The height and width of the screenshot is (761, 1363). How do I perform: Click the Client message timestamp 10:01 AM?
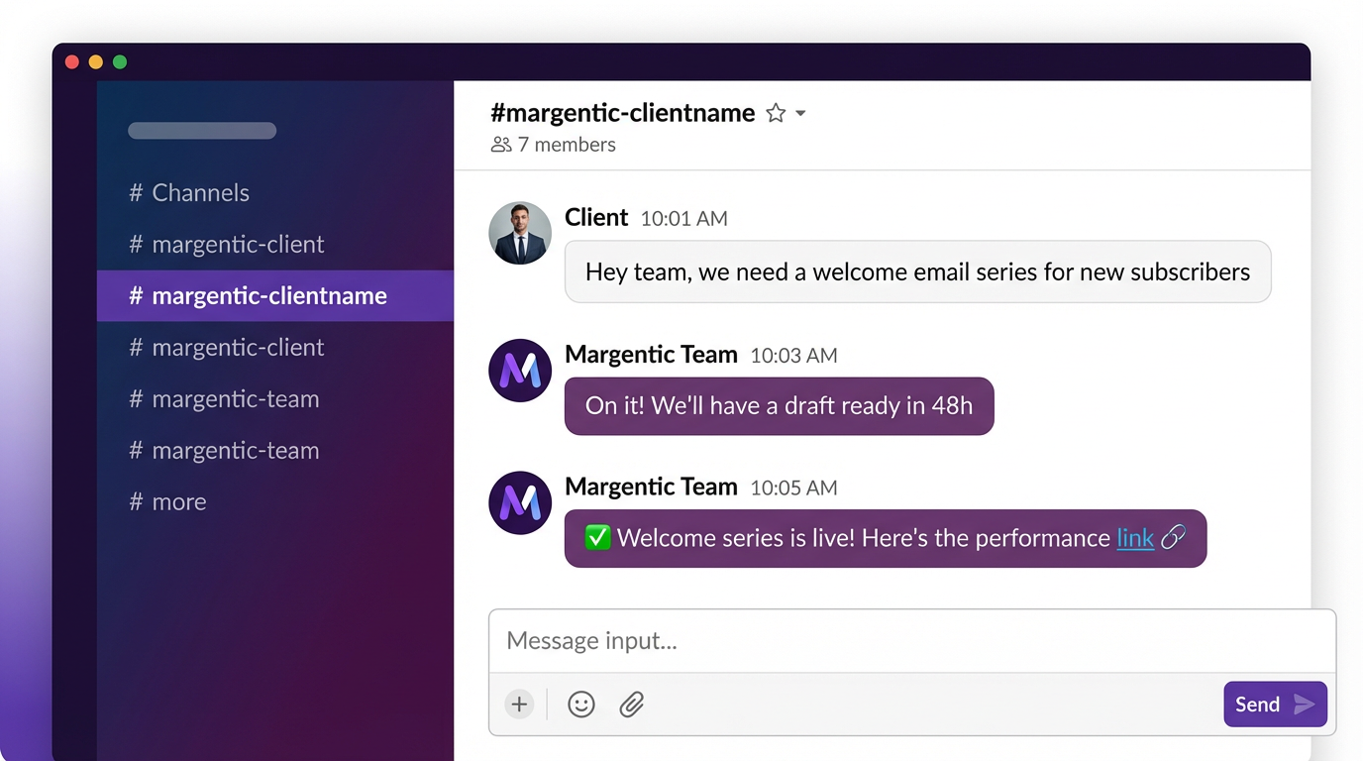click(683, 218)
